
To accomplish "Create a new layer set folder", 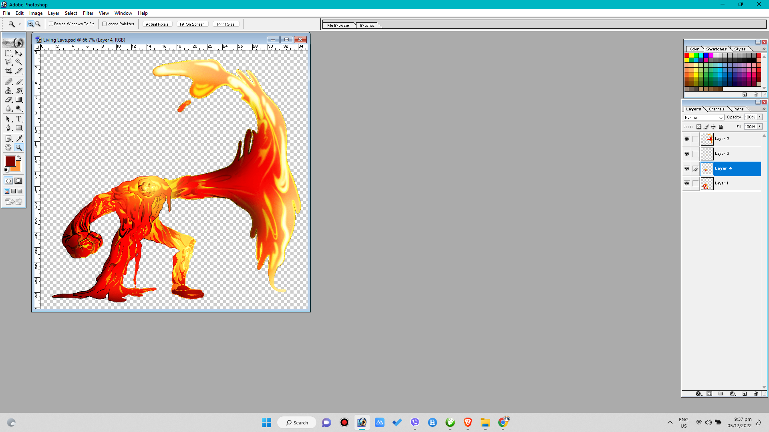I will pyautogui.click(x=721, y=394).
